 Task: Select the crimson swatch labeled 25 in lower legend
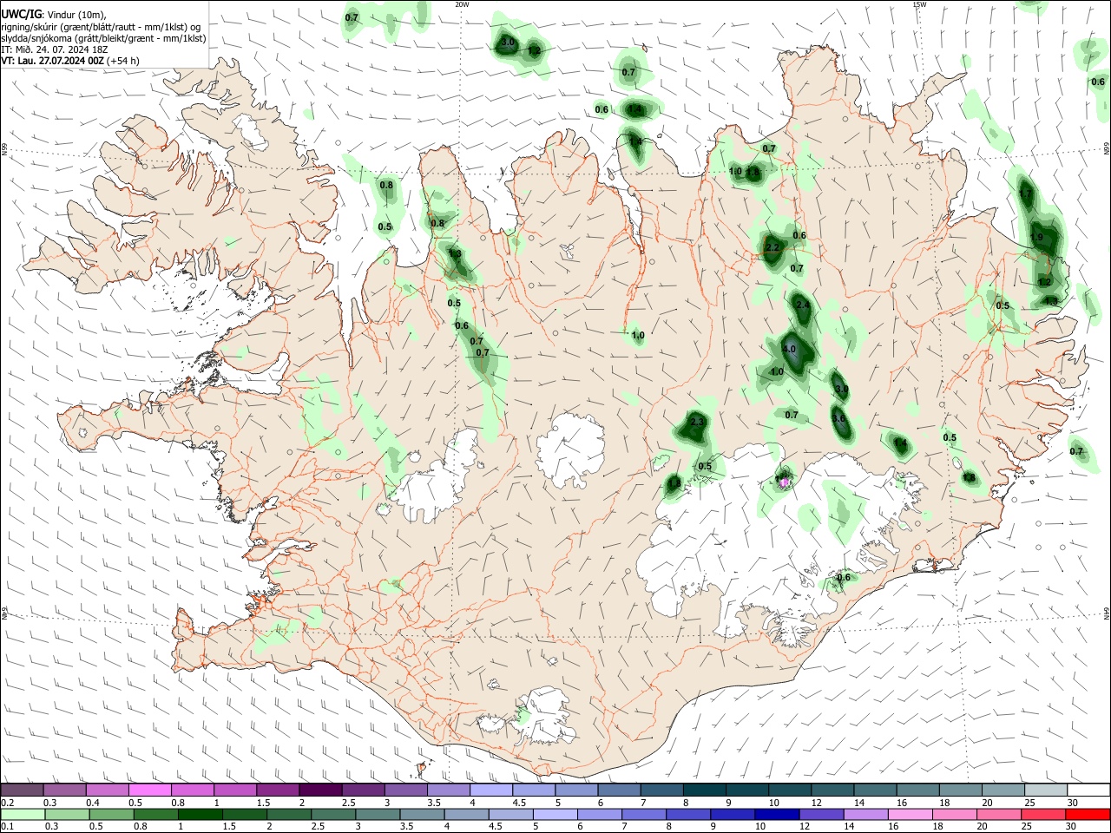coord(1043,814)
